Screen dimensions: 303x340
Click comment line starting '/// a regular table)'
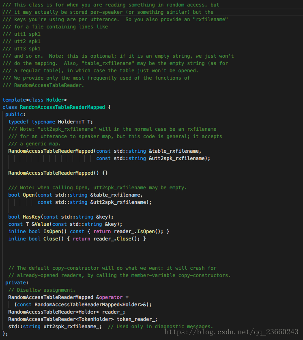pos(101,71)
